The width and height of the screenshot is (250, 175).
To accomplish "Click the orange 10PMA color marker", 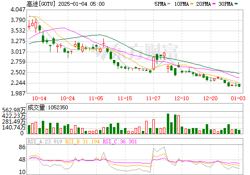I will [192, 4].
